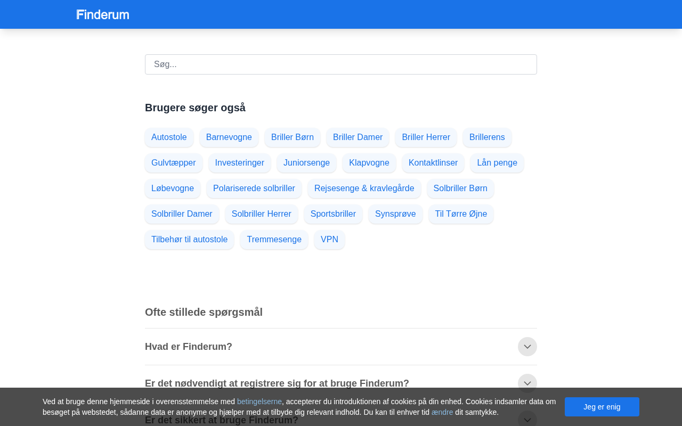Open Rejsesenge & kravlegårde
682x426 pixels.
(364, 189)
